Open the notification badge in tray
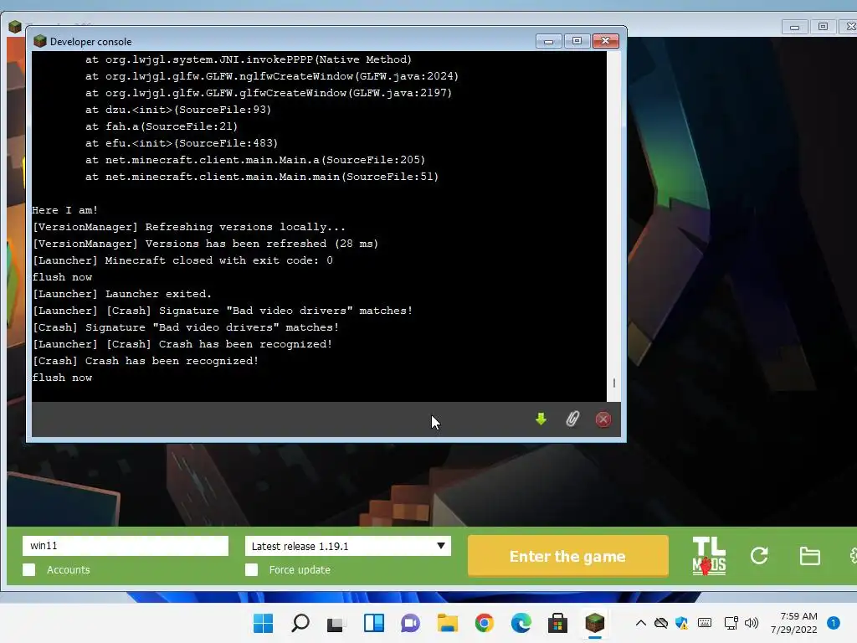Image resolution: width=857 pixels, height=643 pixels. tap(833, 623)
